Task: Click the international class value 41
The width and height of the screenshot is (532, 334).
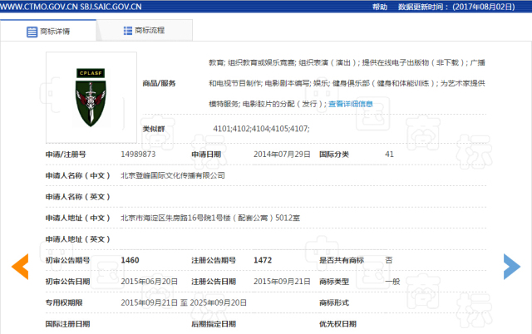Action: (x=389, y=155)
